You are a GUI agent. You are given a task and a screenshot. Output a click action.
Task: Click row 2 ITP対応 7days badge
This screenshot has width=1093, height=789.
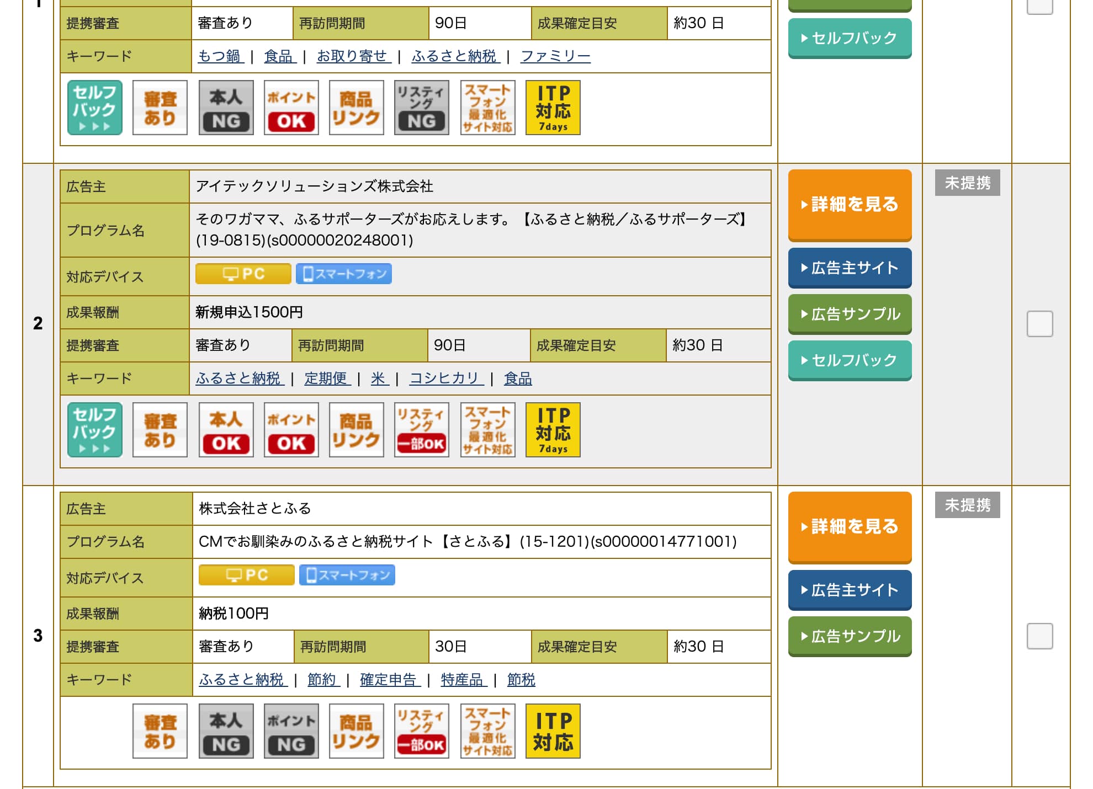coord(553,430)
